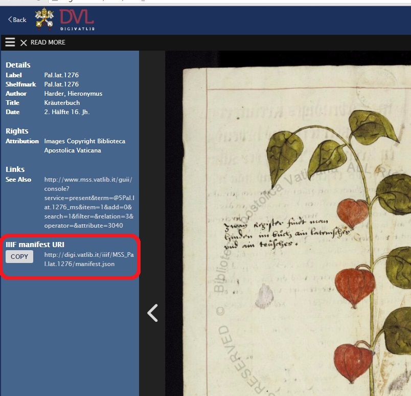Click the Vatican crossed keys emblem

tap(44, 18)
